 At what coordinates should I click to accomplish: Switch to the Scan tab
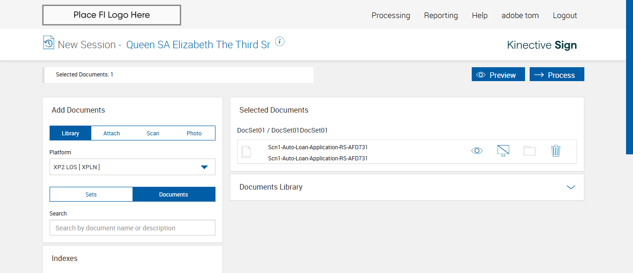[153, 133]
